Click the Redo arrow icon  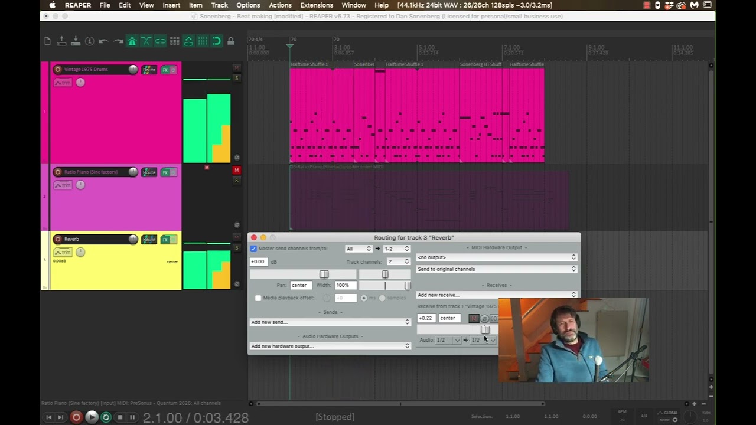118,41
